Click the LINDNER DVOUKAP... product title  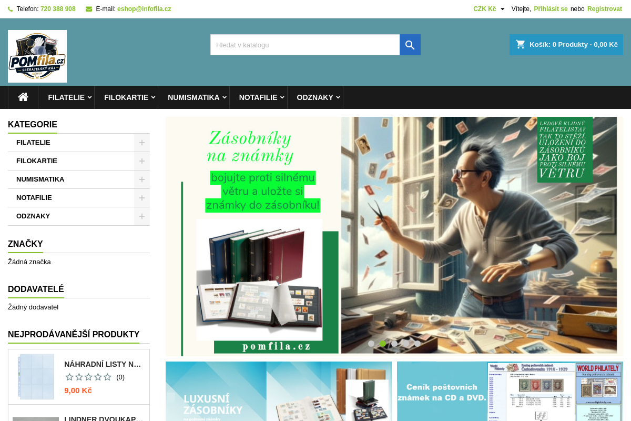pos(104,418)
